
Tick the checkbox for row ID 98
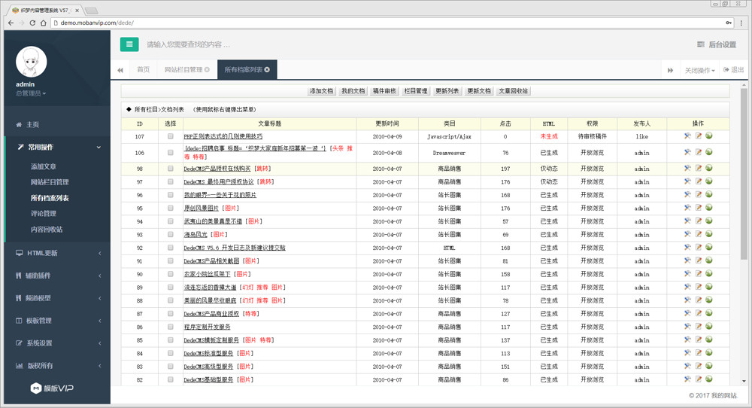click(x=170, y=169)
